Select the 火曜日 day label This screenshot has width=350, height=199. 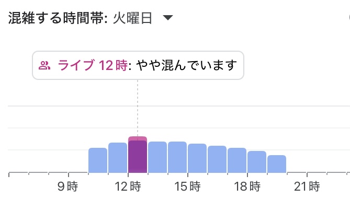[132, 18]
